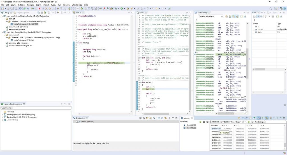Image resolution: width=287 pixels, height=155 pixels.
Task: Switch to the Project Explorer tab
Action: pos(21,13)
